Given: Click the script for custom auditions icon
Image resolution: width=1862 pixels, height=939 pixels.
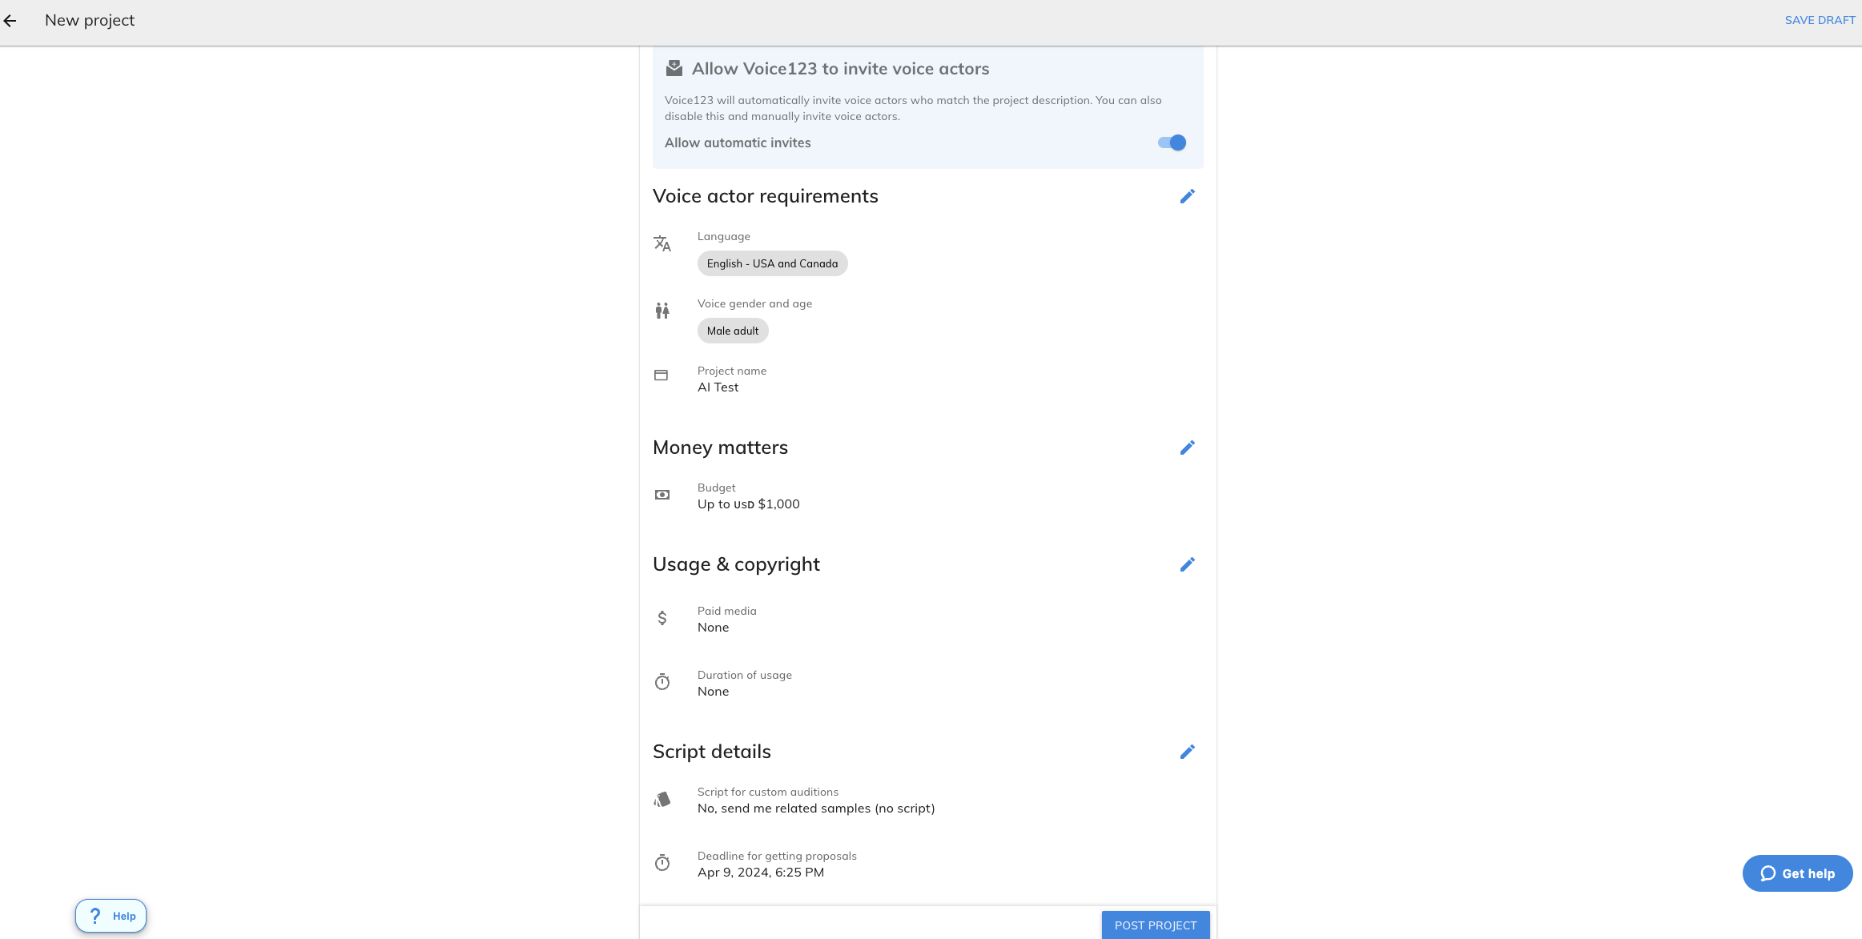Looking at the screenshot, I should click(662, 799).
